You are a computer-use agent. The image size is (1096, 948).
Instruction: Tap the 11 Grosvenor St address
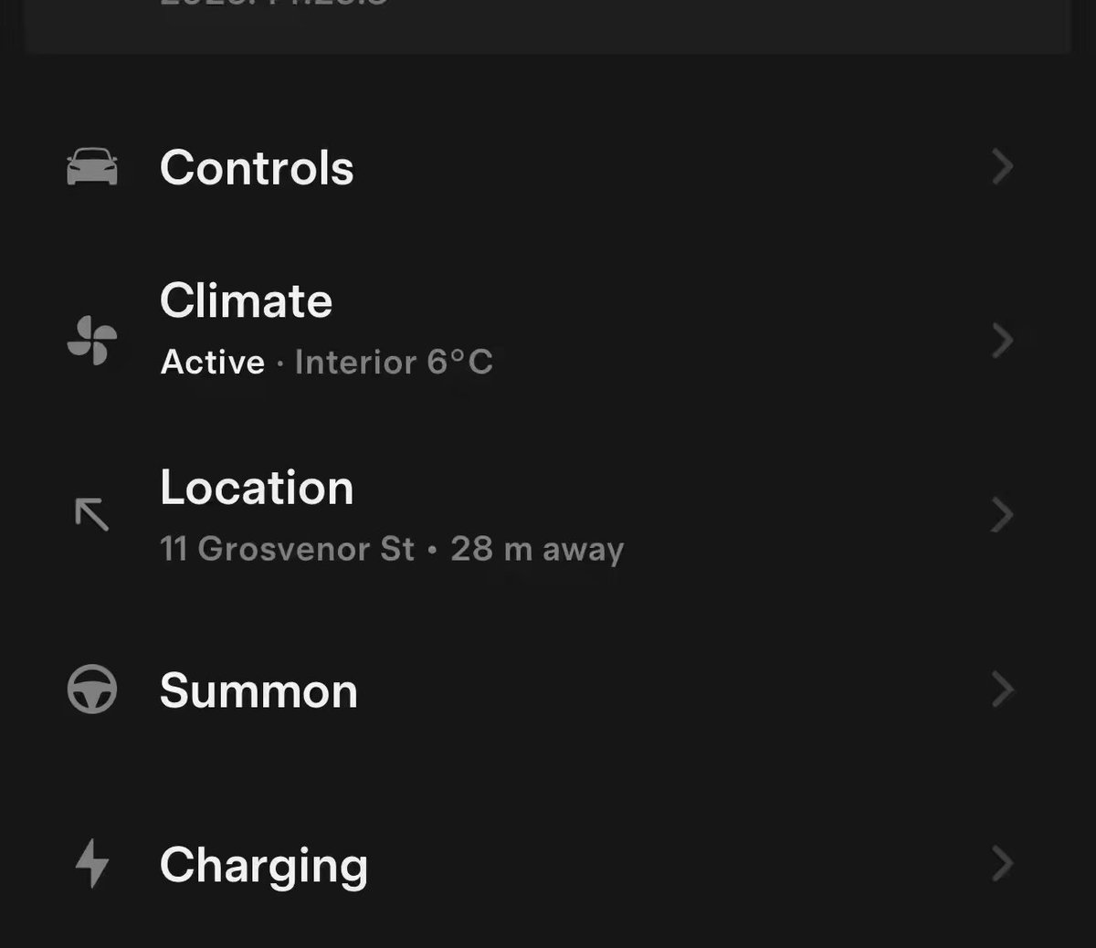pyautogui.click(x=287, y=549)
